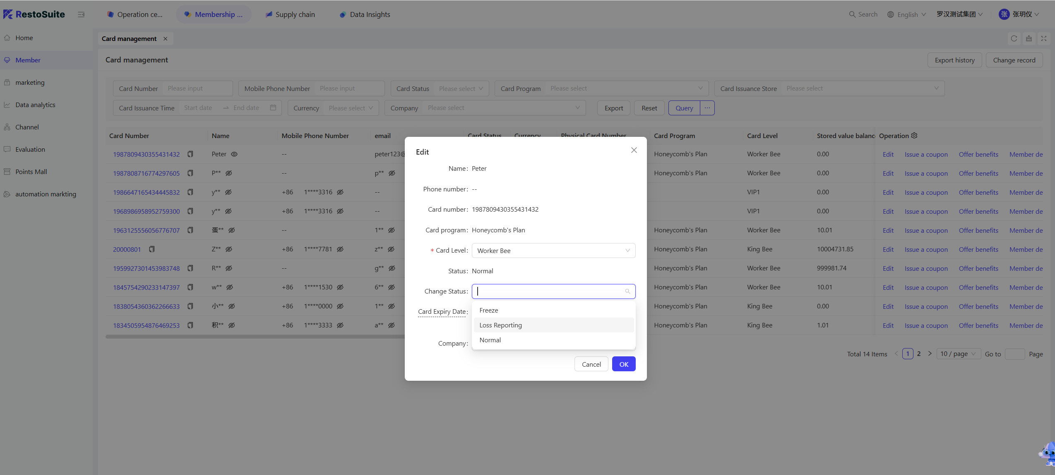Viewport: 1055px width, 475px height.
Task: Open Operation column settings gear
Action: coord(915,136)
